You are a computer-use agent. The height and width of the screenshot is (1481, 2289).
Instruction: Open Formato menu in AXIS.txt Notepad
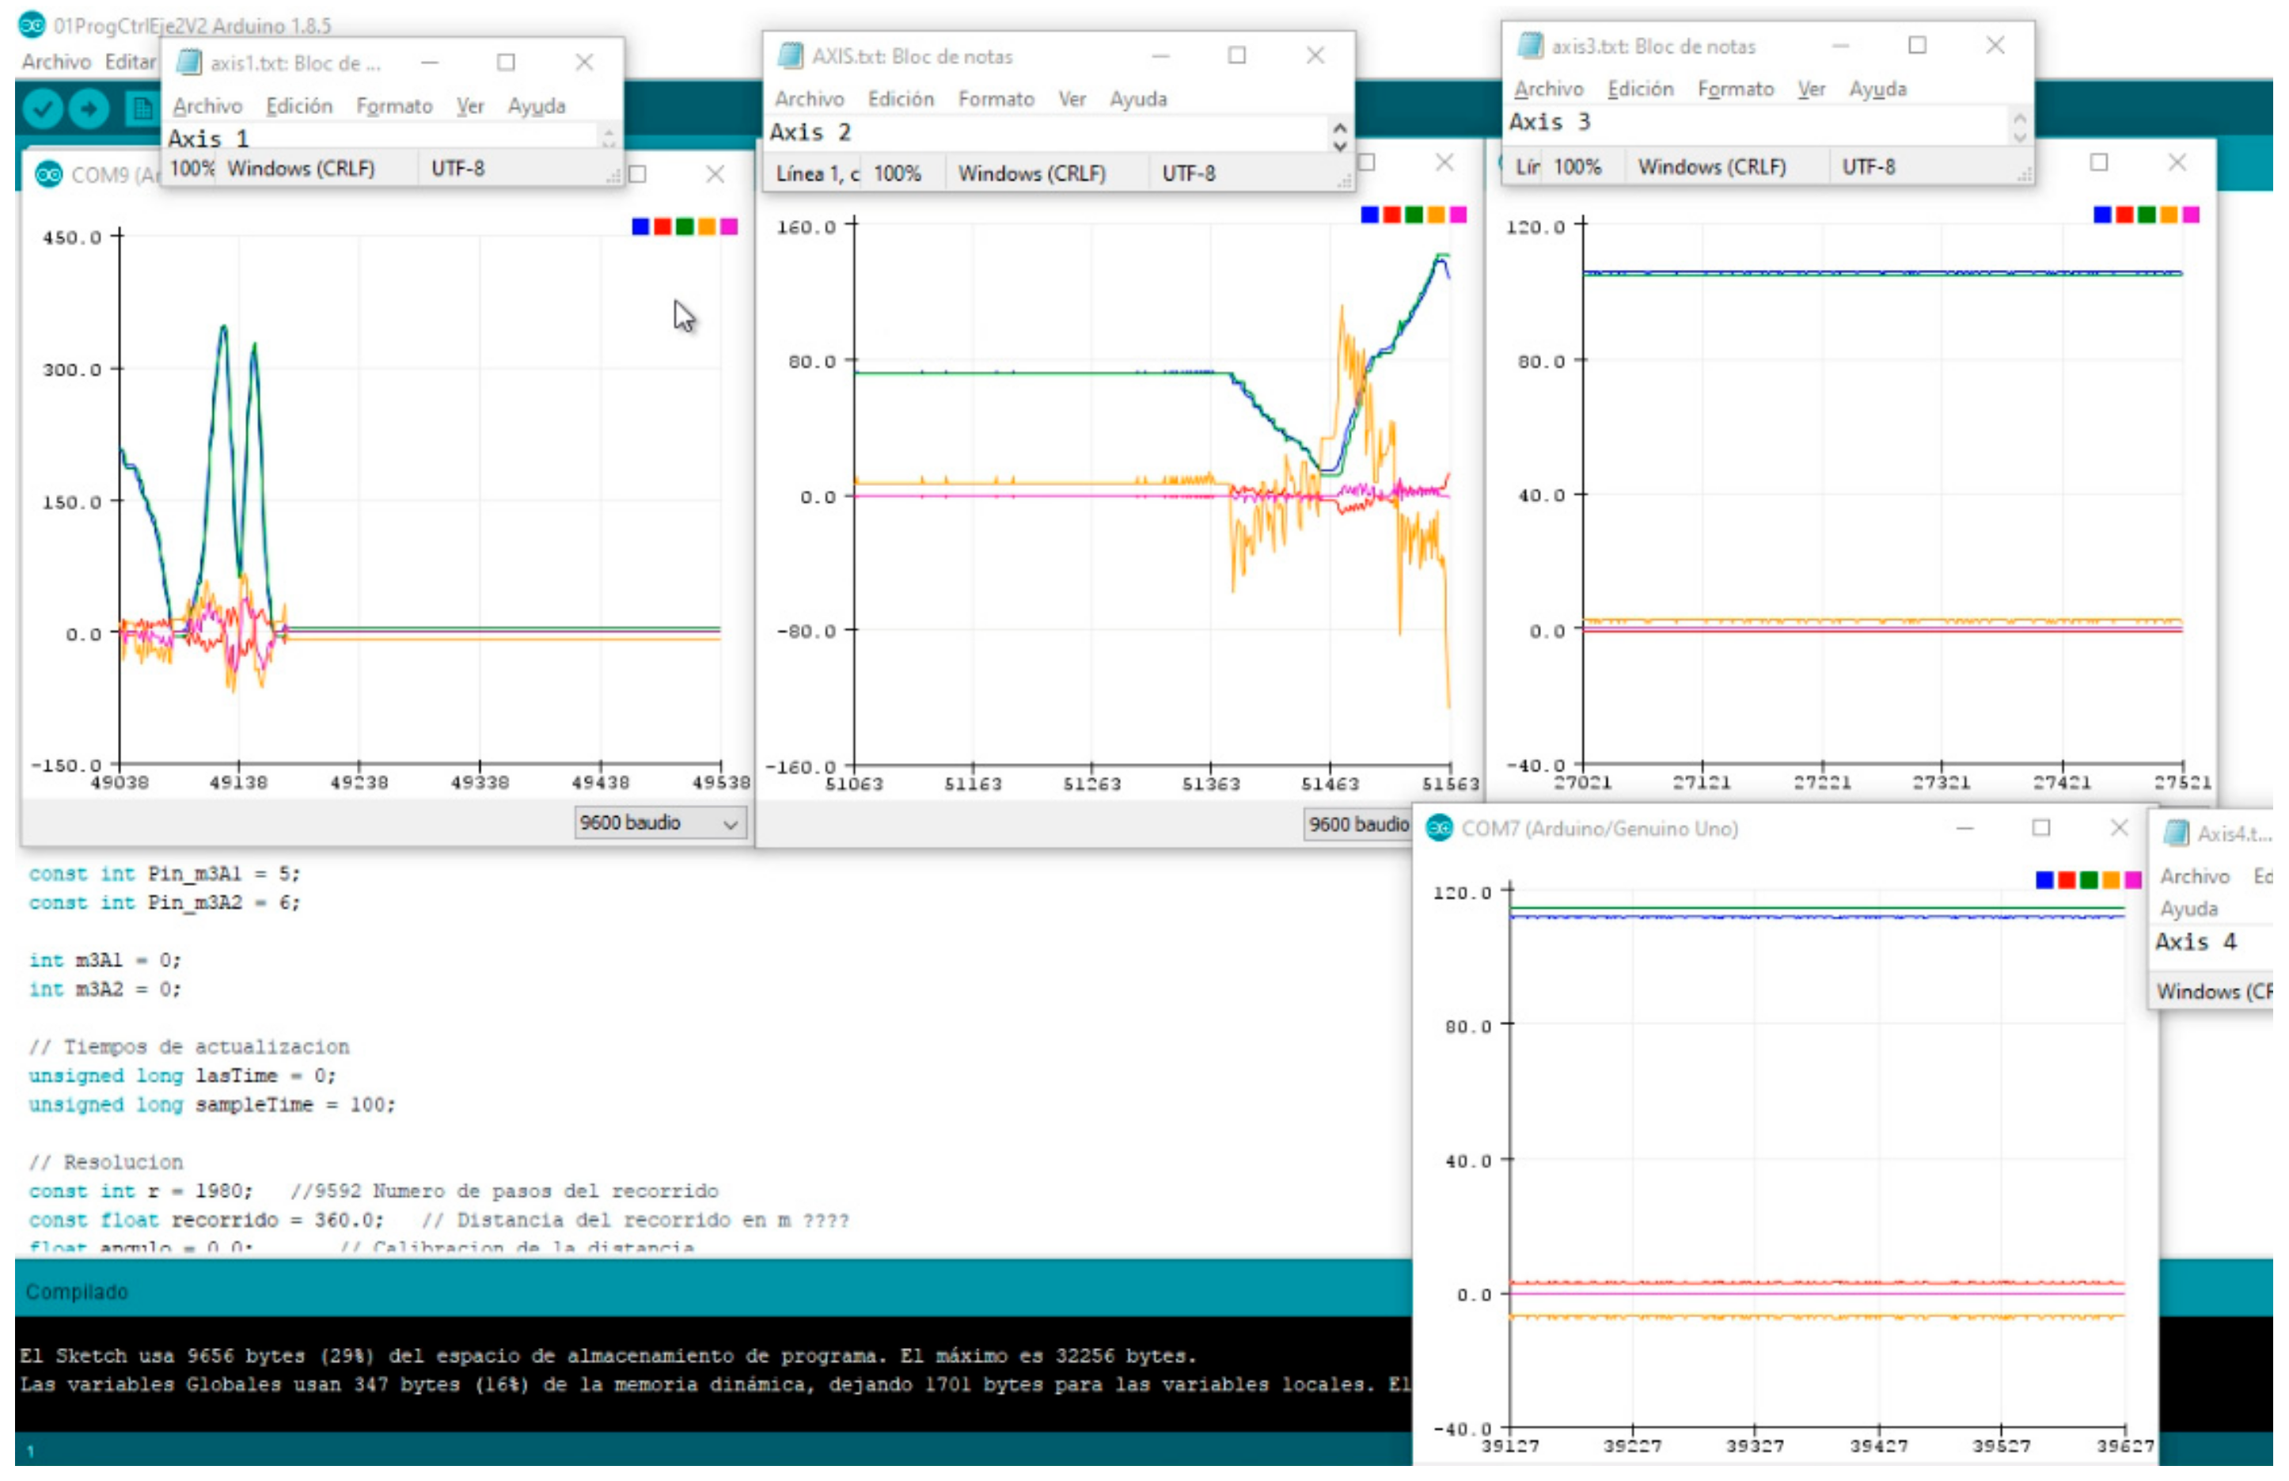[996, 99]
